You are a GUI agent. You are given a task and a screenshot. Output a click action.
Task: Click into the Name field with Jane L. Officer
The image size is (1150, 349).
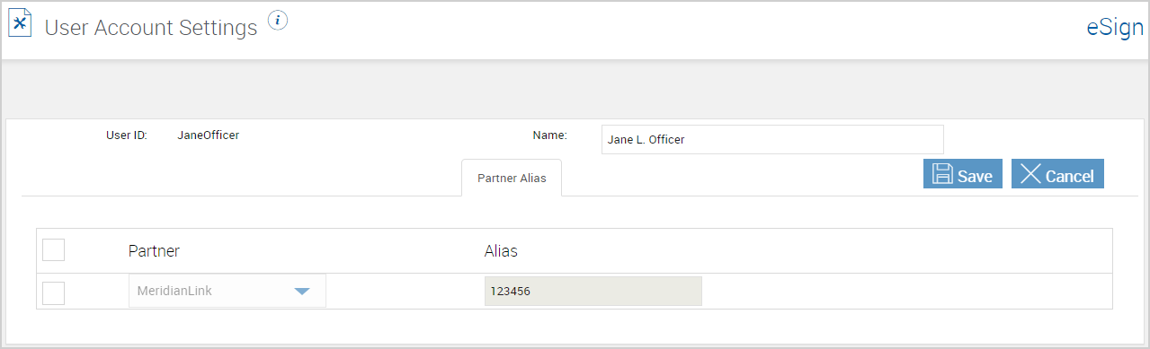[772, 139]
